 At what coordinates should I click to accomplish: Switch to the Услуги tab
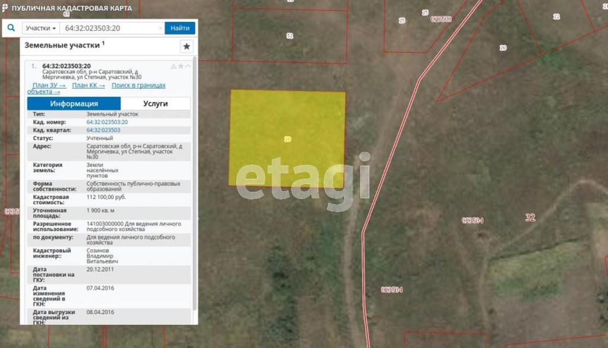[x=156, y=103]
